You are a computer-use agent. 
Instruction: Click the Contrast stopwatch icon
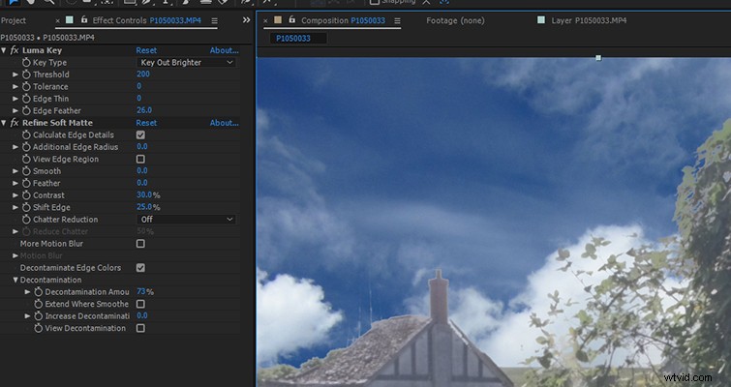[x=26, y=195]
